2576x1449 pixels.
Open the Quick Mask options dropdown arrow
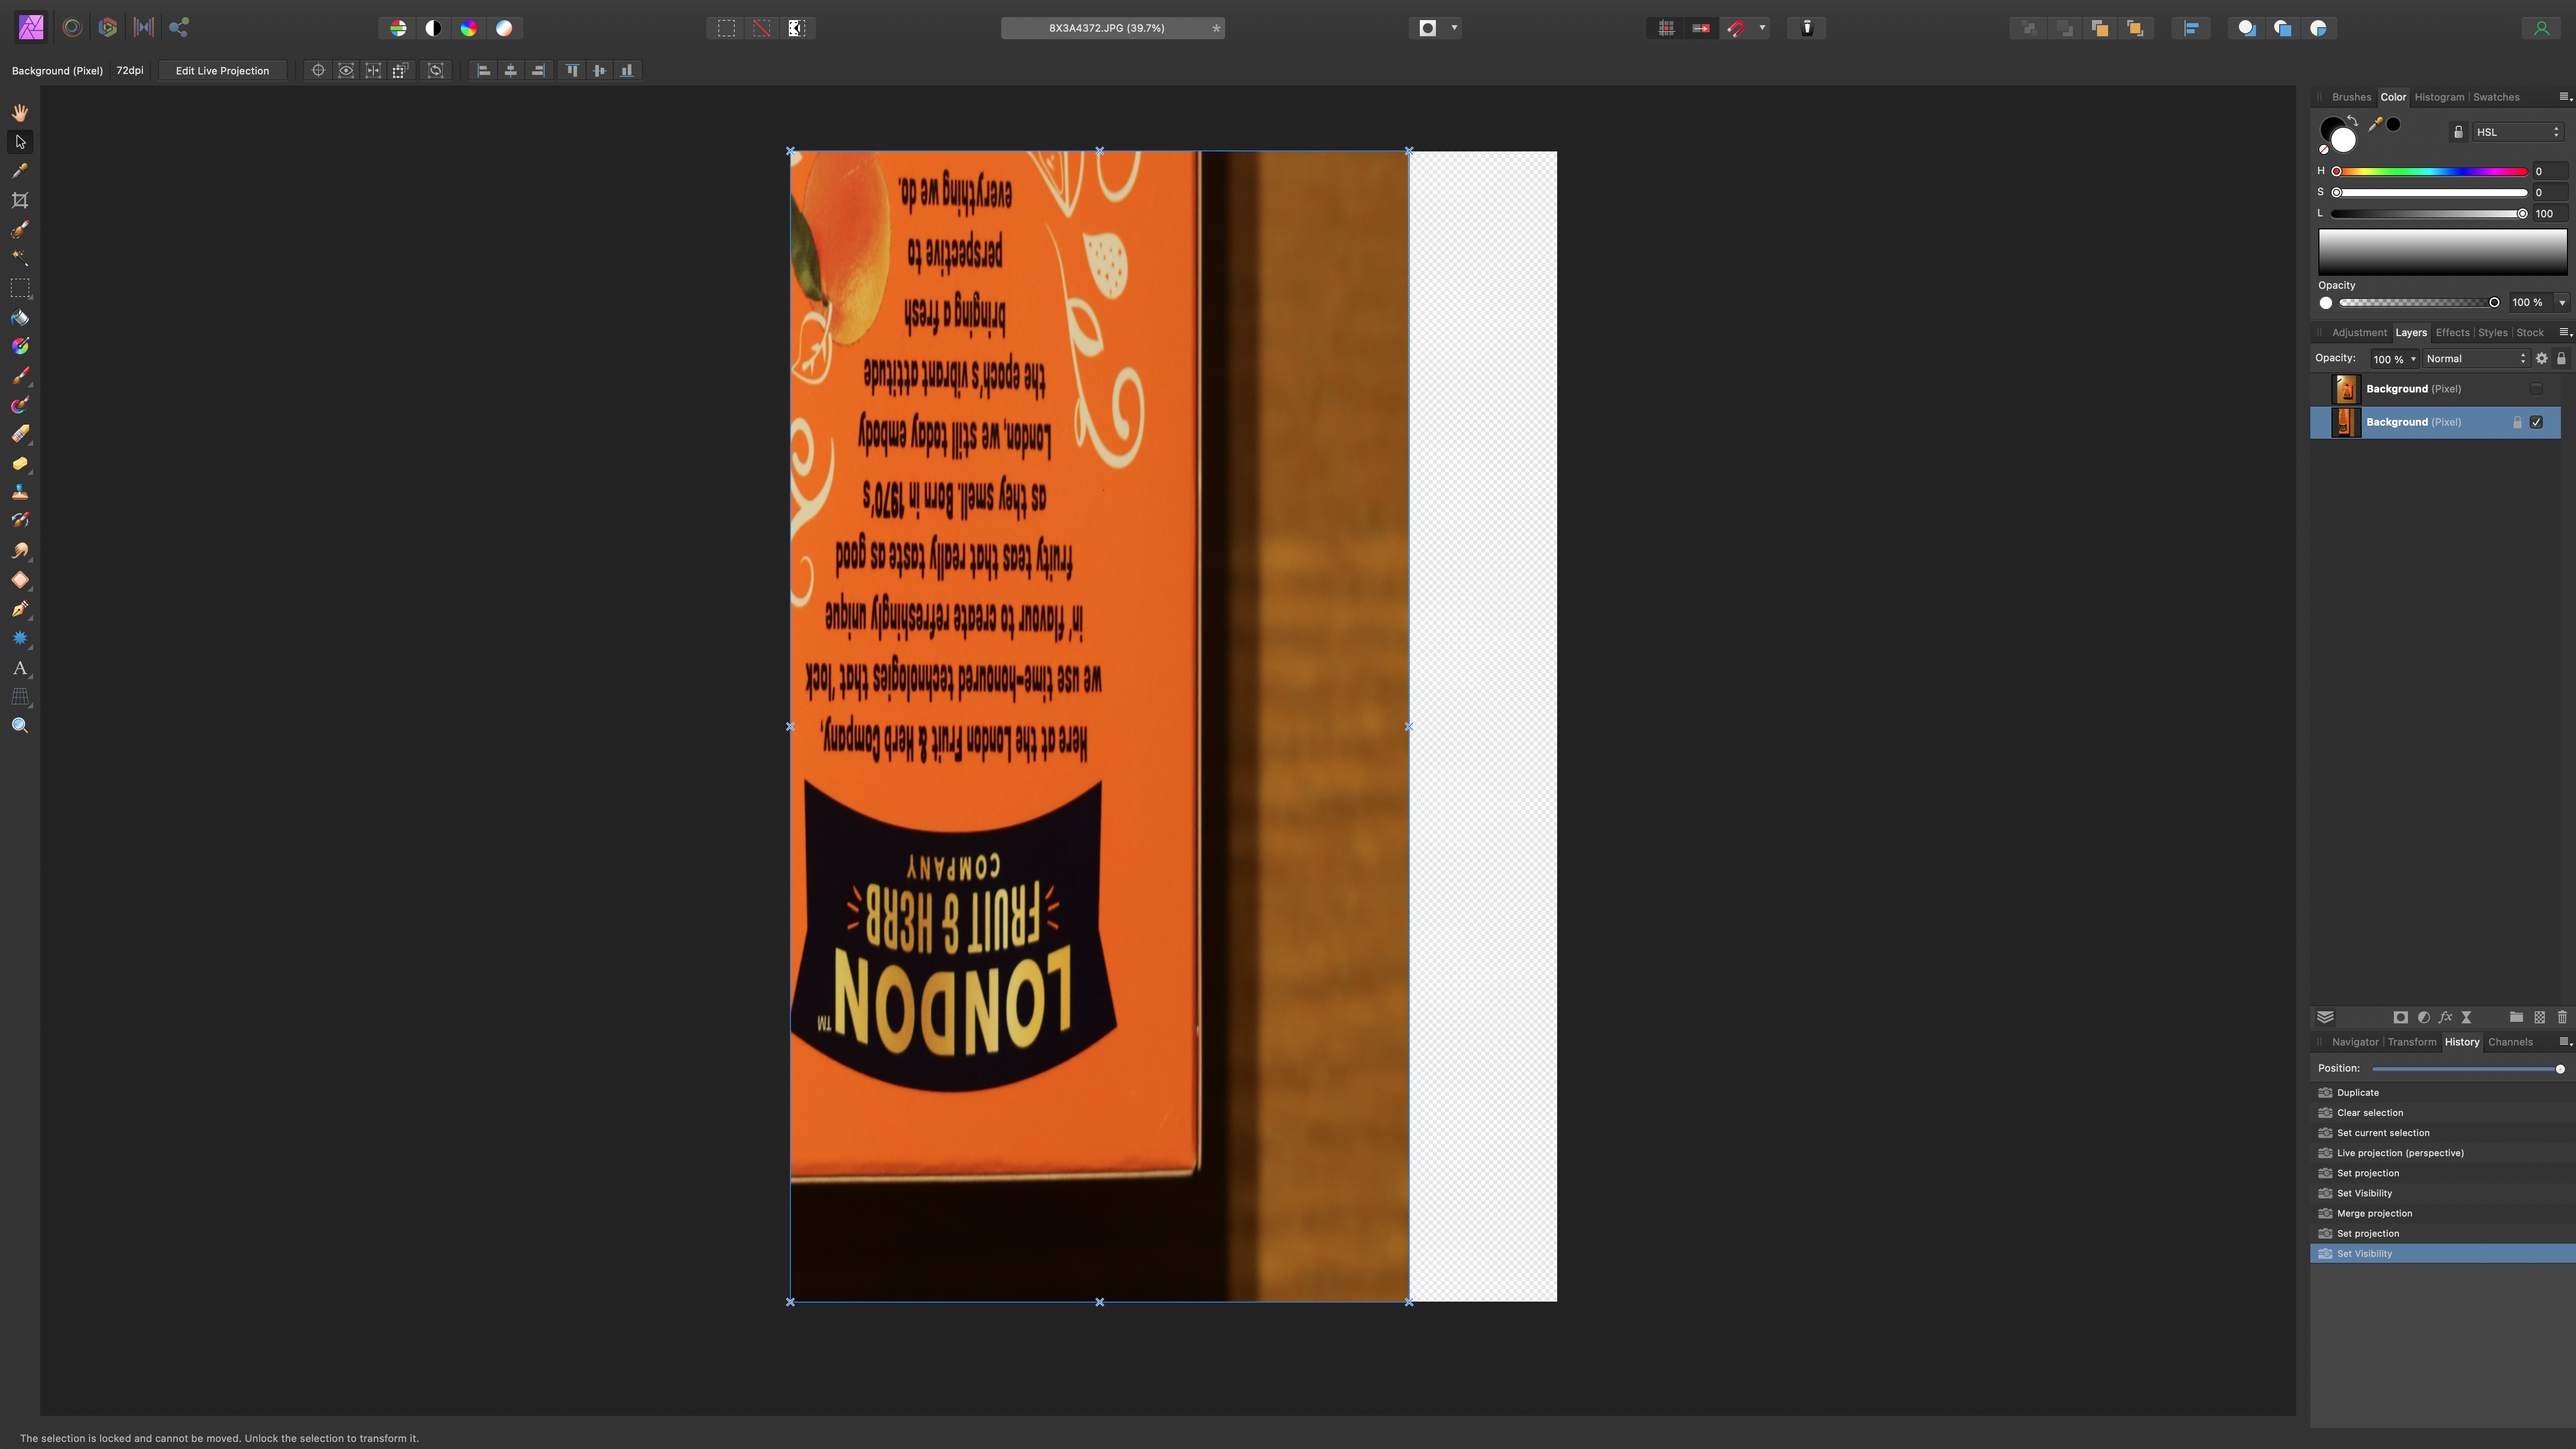click(x=1454, y=28)
